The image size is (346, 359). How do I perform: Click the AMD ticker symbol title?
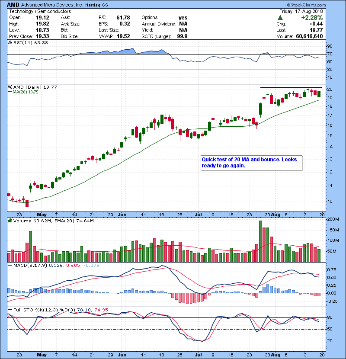tap(13, 5)
